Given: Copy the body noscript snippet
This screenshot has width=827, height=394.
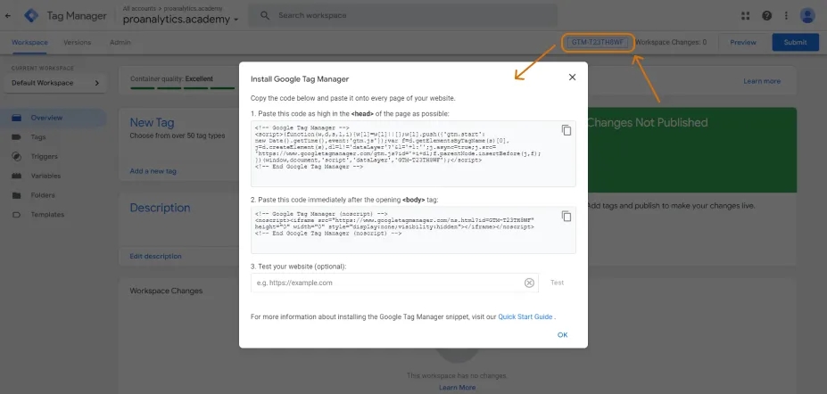Looking at the screenshot, I should click(x=566, y=216).
